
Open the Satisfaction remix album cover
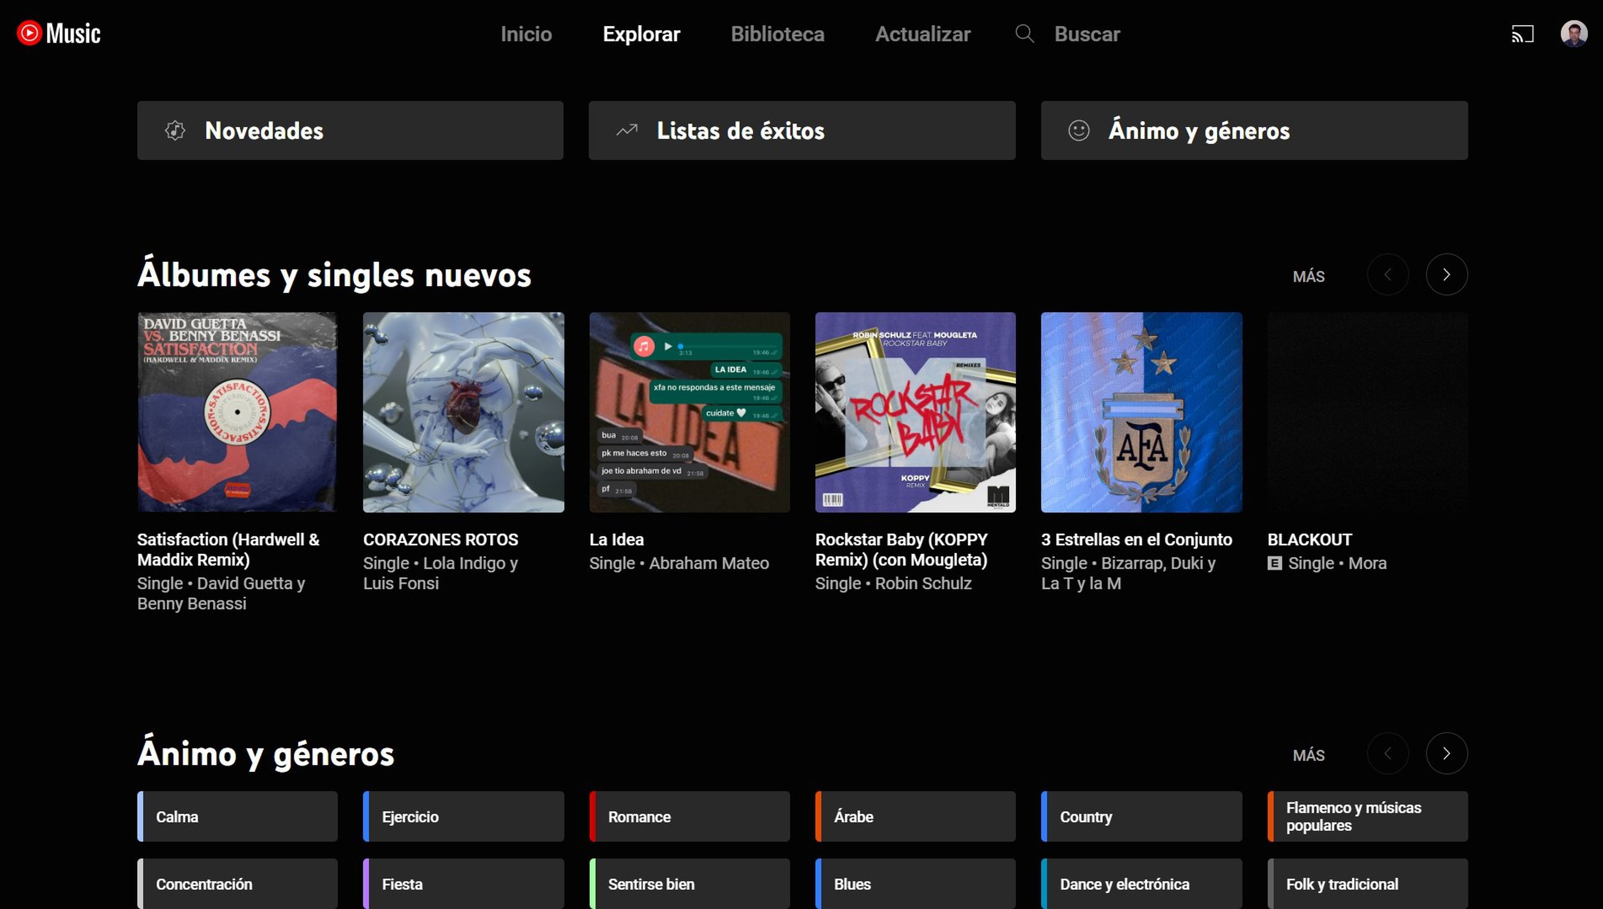pos(238,412)
